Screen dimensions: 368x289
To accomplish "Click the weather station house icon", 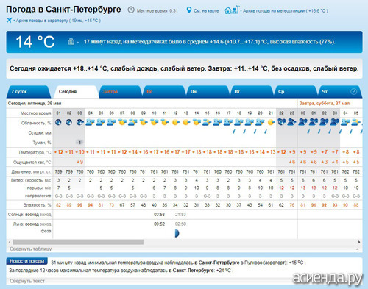I will (231, 10).
